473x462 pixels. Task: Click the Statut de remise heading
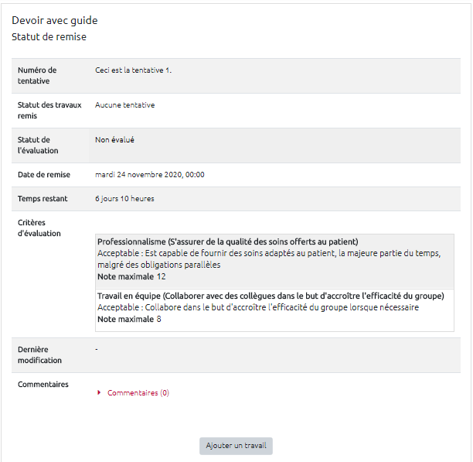(x=49, y=36)
